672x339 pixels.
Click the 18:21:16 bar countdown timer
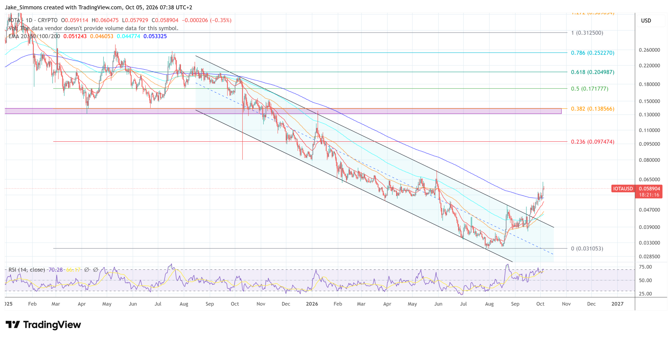(649, 195)
